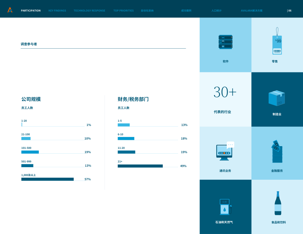This screenshot has height=234, width=303.
Task: Click the 公司规模 heading
Action: click(x=31, y=99)
